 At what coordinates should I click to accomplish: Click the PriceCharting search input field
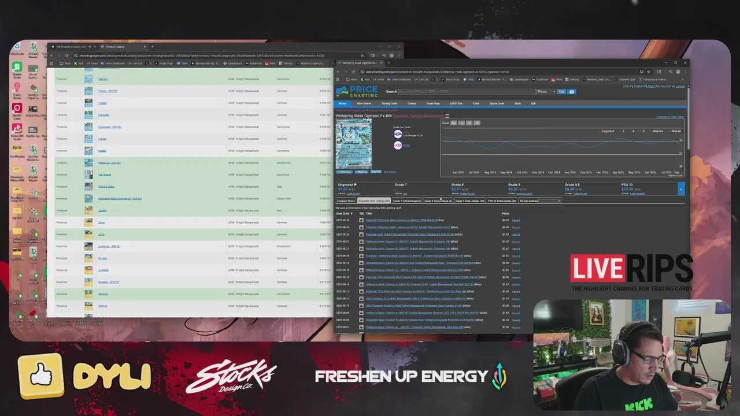tap(465, 92)
